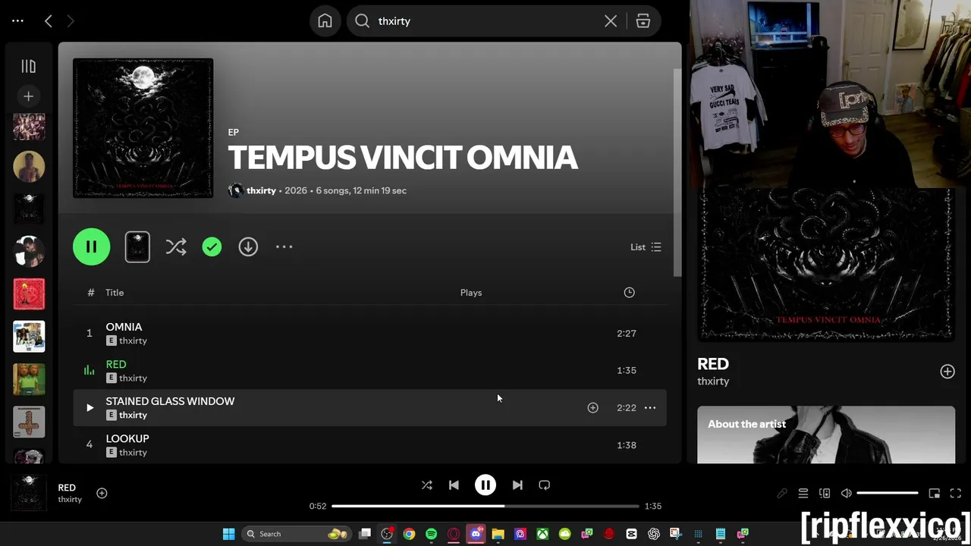Add RED to library in right panel
This screenshot has height=546, width=971.
(x=947, y=372)
